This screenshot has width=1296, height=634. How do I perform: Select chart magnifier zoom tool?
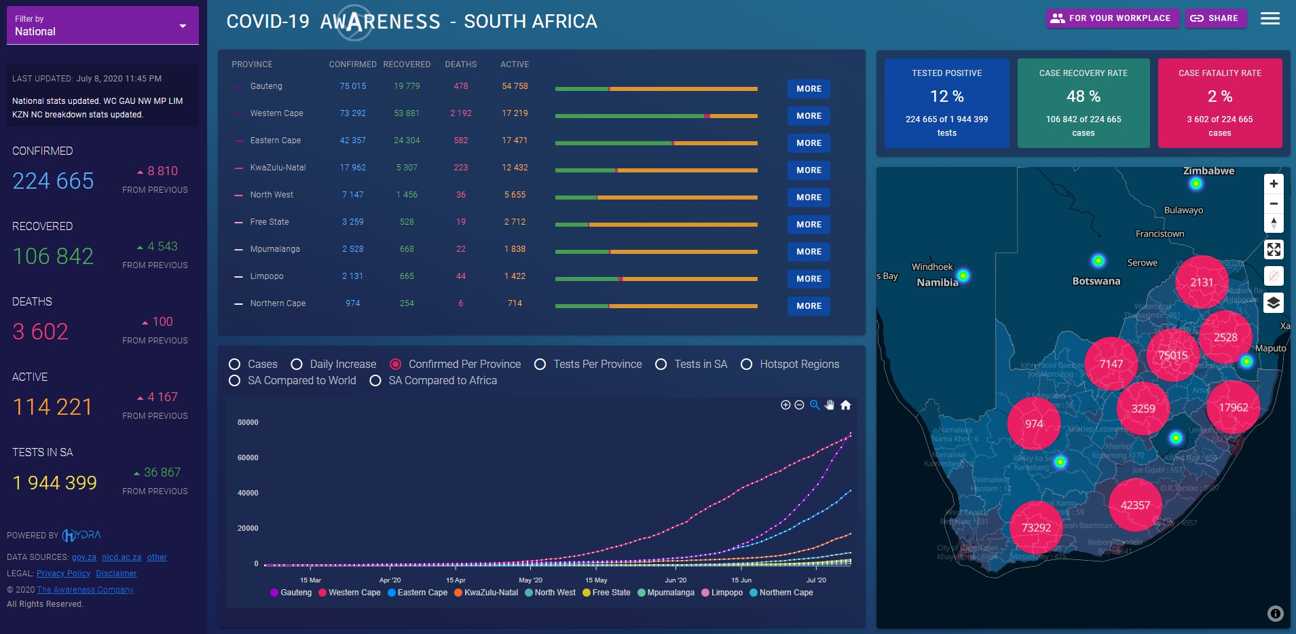[x=815, y=405]
